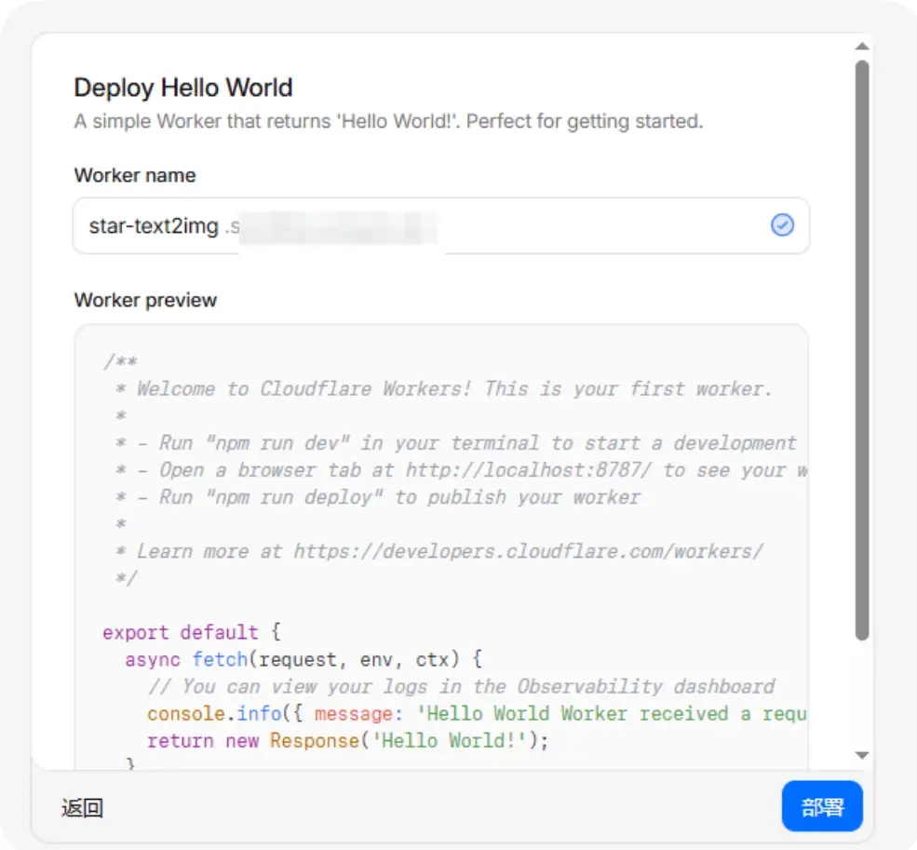Click the scrollbar down arrow
Image resolution: width=917 pixels, height=850 pixels.
861,755
